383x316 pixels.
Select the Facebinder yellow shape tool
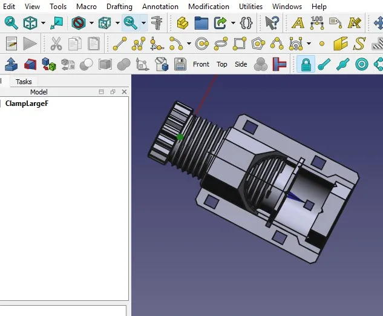pyautogui.click(x=341, y=44)
